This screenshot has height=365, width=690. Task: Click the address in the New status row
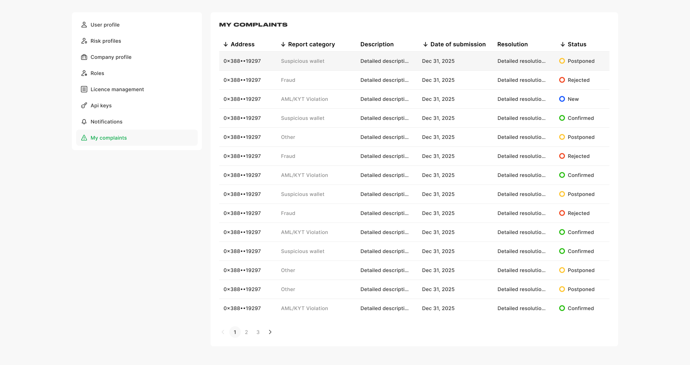coord(242,99)
